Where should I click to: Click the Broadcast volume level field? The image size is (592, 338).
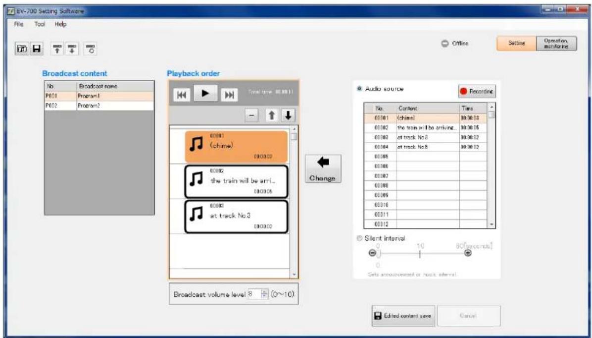click(x=254, y=294)
